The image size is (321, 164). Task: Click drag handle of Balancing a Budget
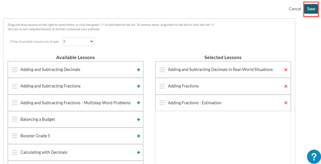coord(15,119)
